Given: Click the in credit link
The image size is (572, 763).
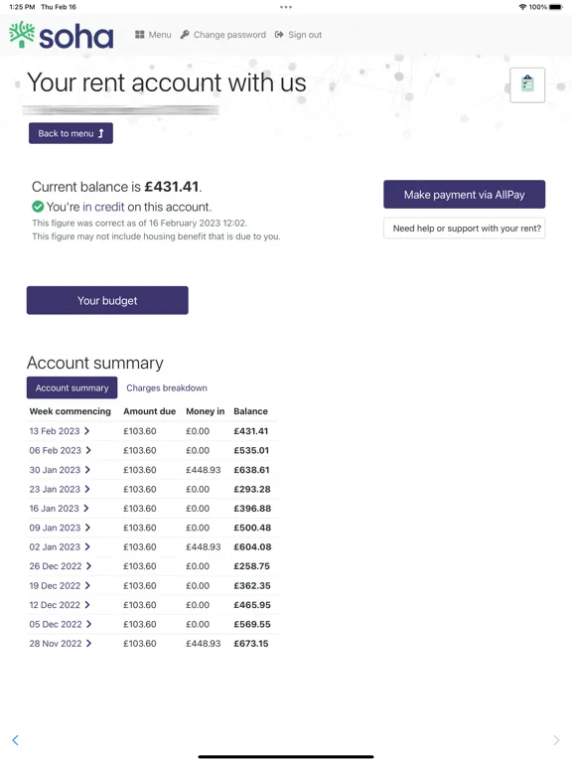Looking at the screenshot, I should 103,207.
